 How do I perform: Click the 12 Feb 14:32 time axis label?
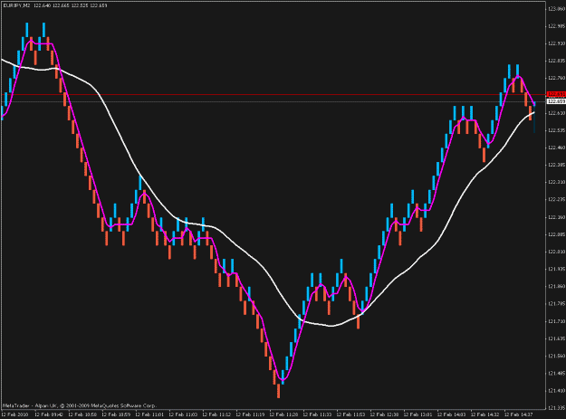(x=485, y=414)
